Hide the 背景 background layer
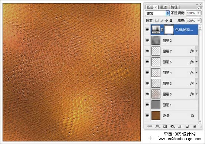The height and width of the screenshot is (144, 205). [x=147, y=115]
